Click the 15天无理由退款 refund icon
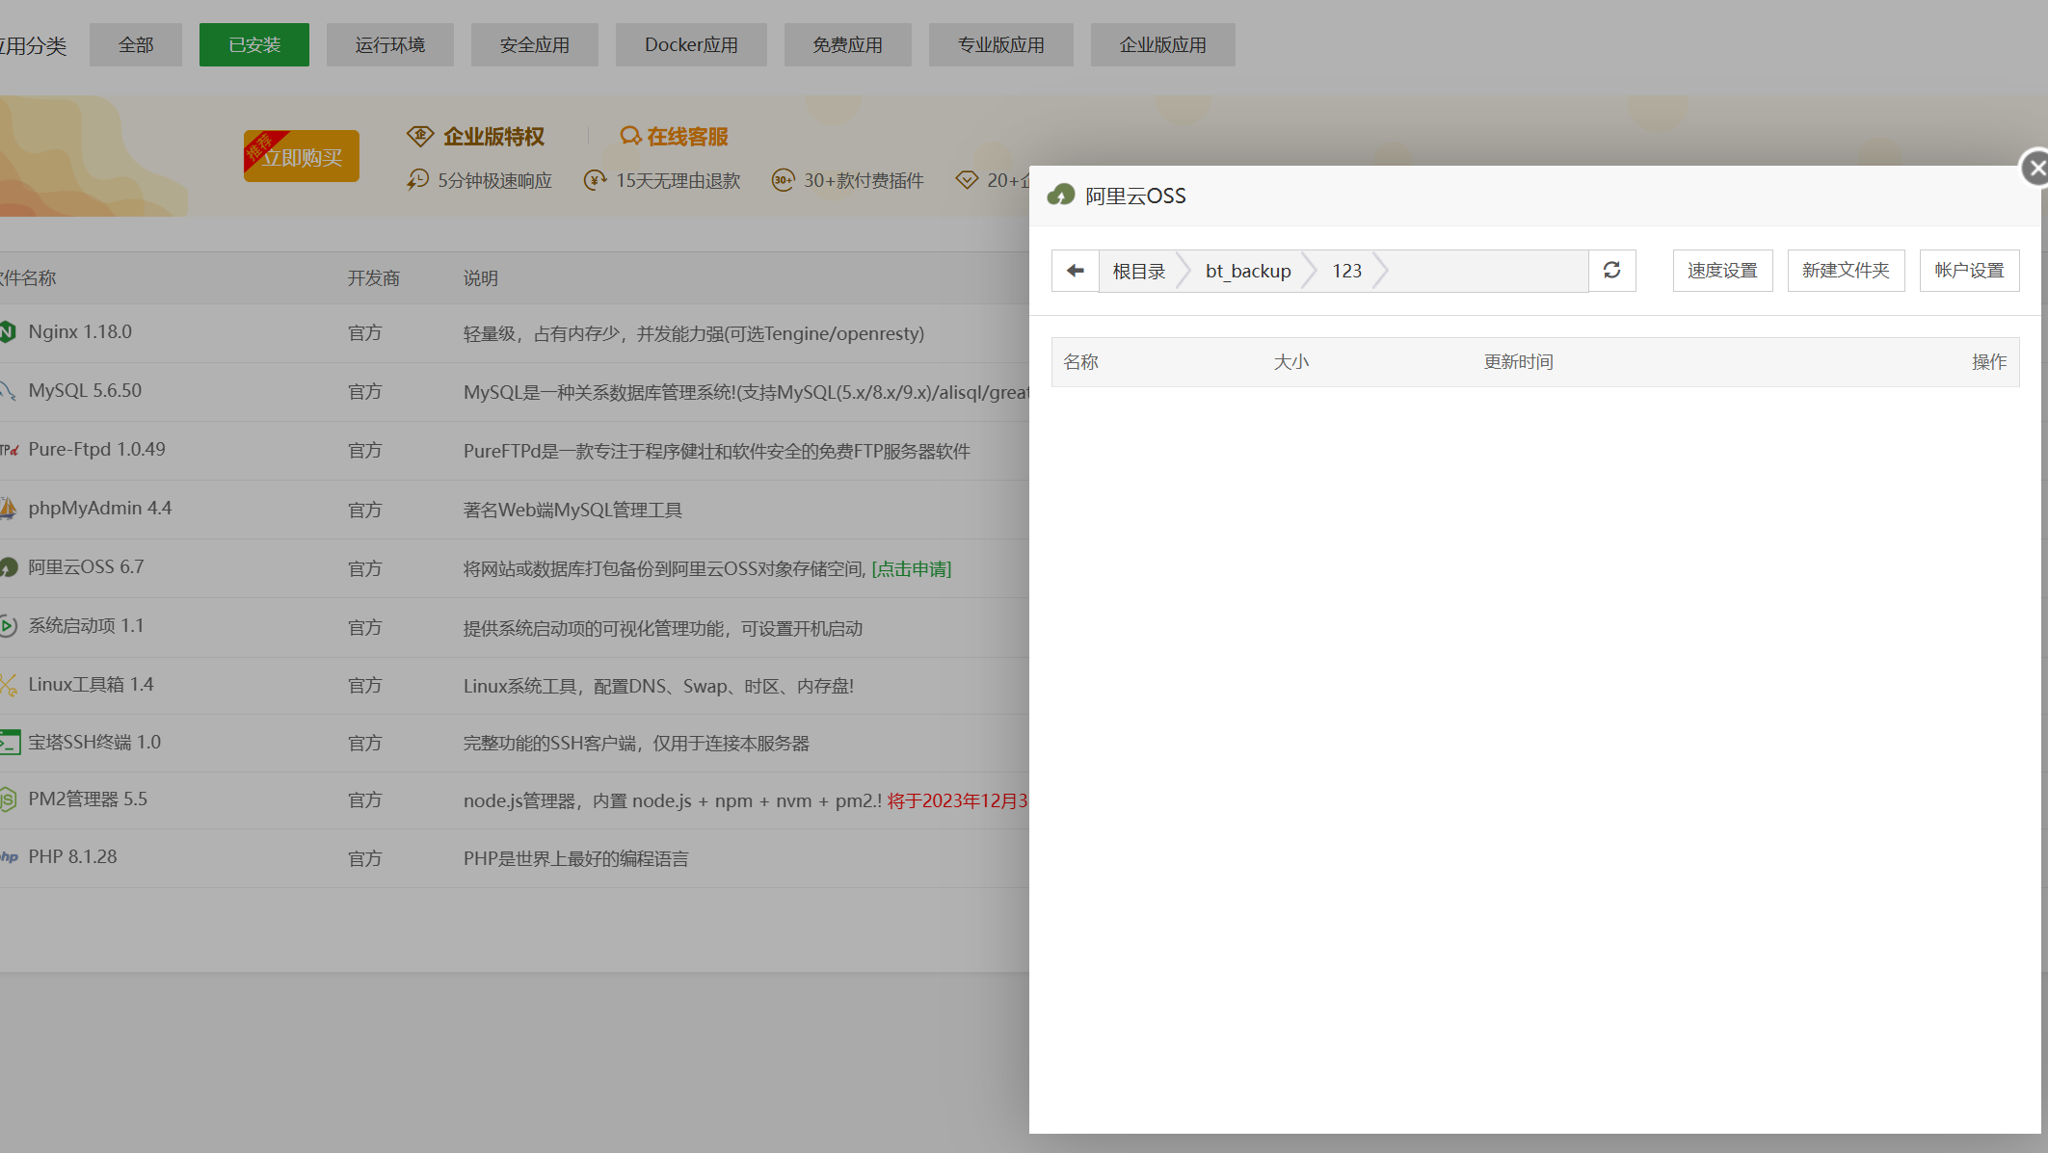The height and width of the screenshot is (1153, 2048). (x=595, y=180)
